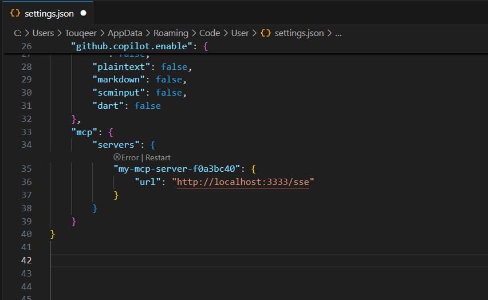This screenshot has width=488, height=300.
Task: Click the "url" key on line 36
Action: click(148, 181)
